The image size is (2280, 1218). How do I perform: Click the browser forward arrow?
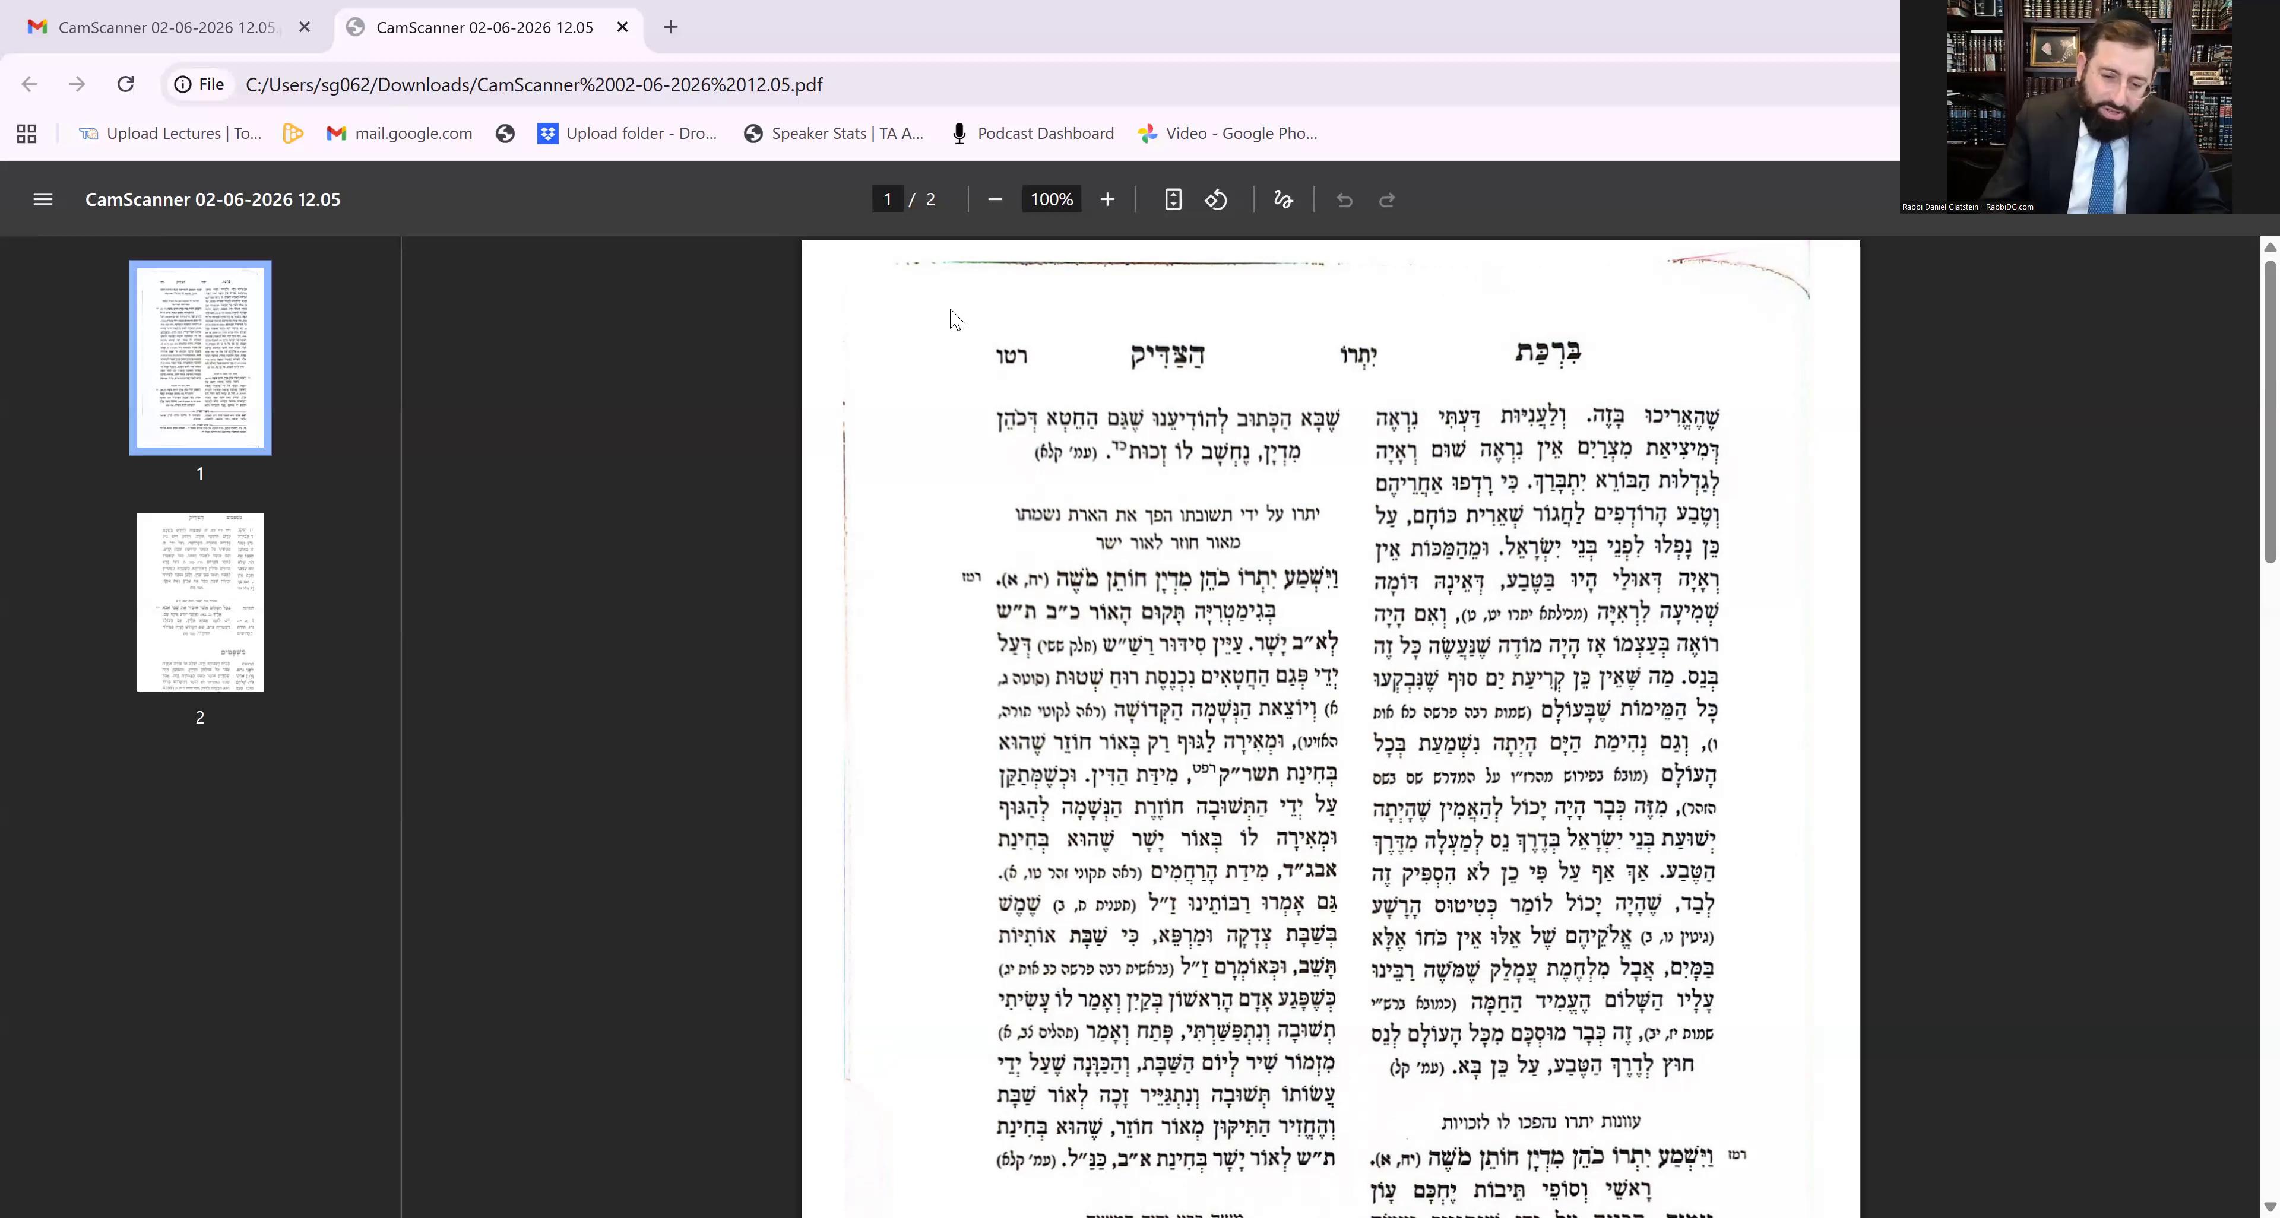pyautogui.click(x=77, y=84)
